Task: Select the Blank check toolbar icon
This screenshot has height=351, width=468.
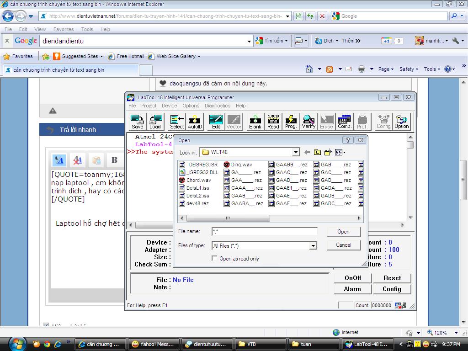Action: pos(255,122)
